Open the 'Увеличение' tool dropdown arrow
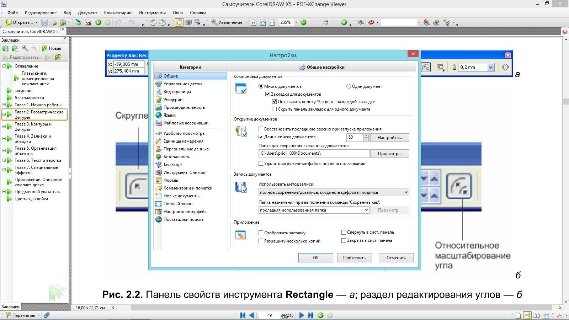 pos(246,22)
